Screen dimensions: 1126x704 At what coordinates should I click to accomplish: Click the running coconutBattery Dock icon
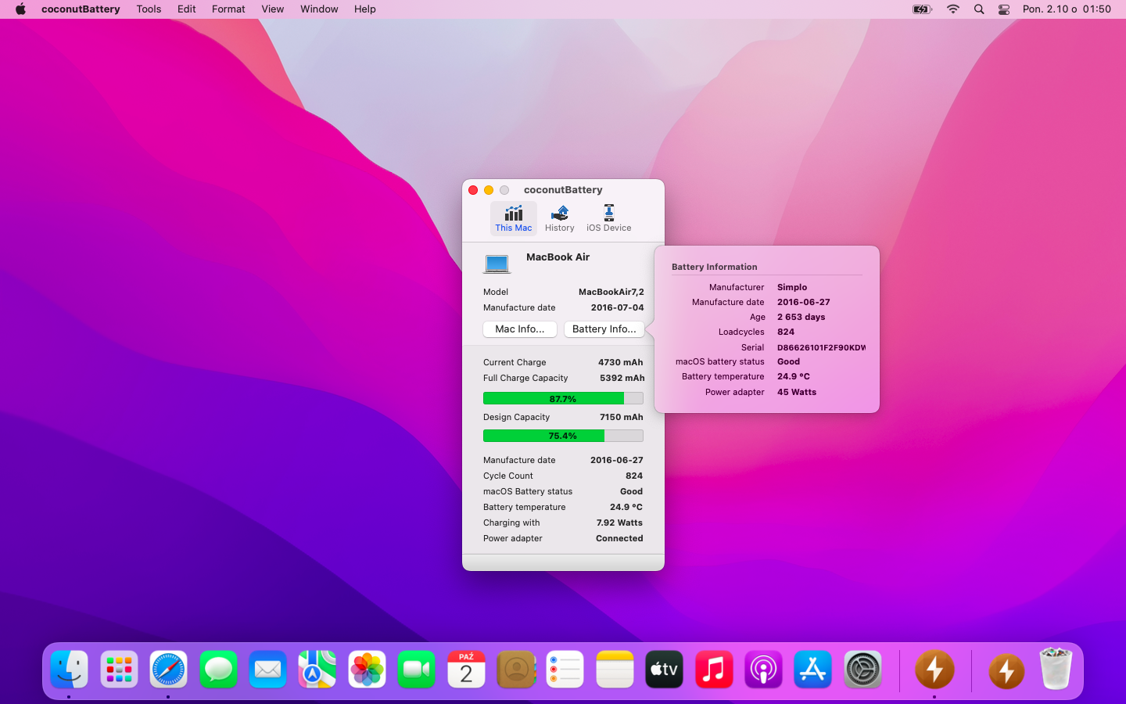[x=934, y=670]
